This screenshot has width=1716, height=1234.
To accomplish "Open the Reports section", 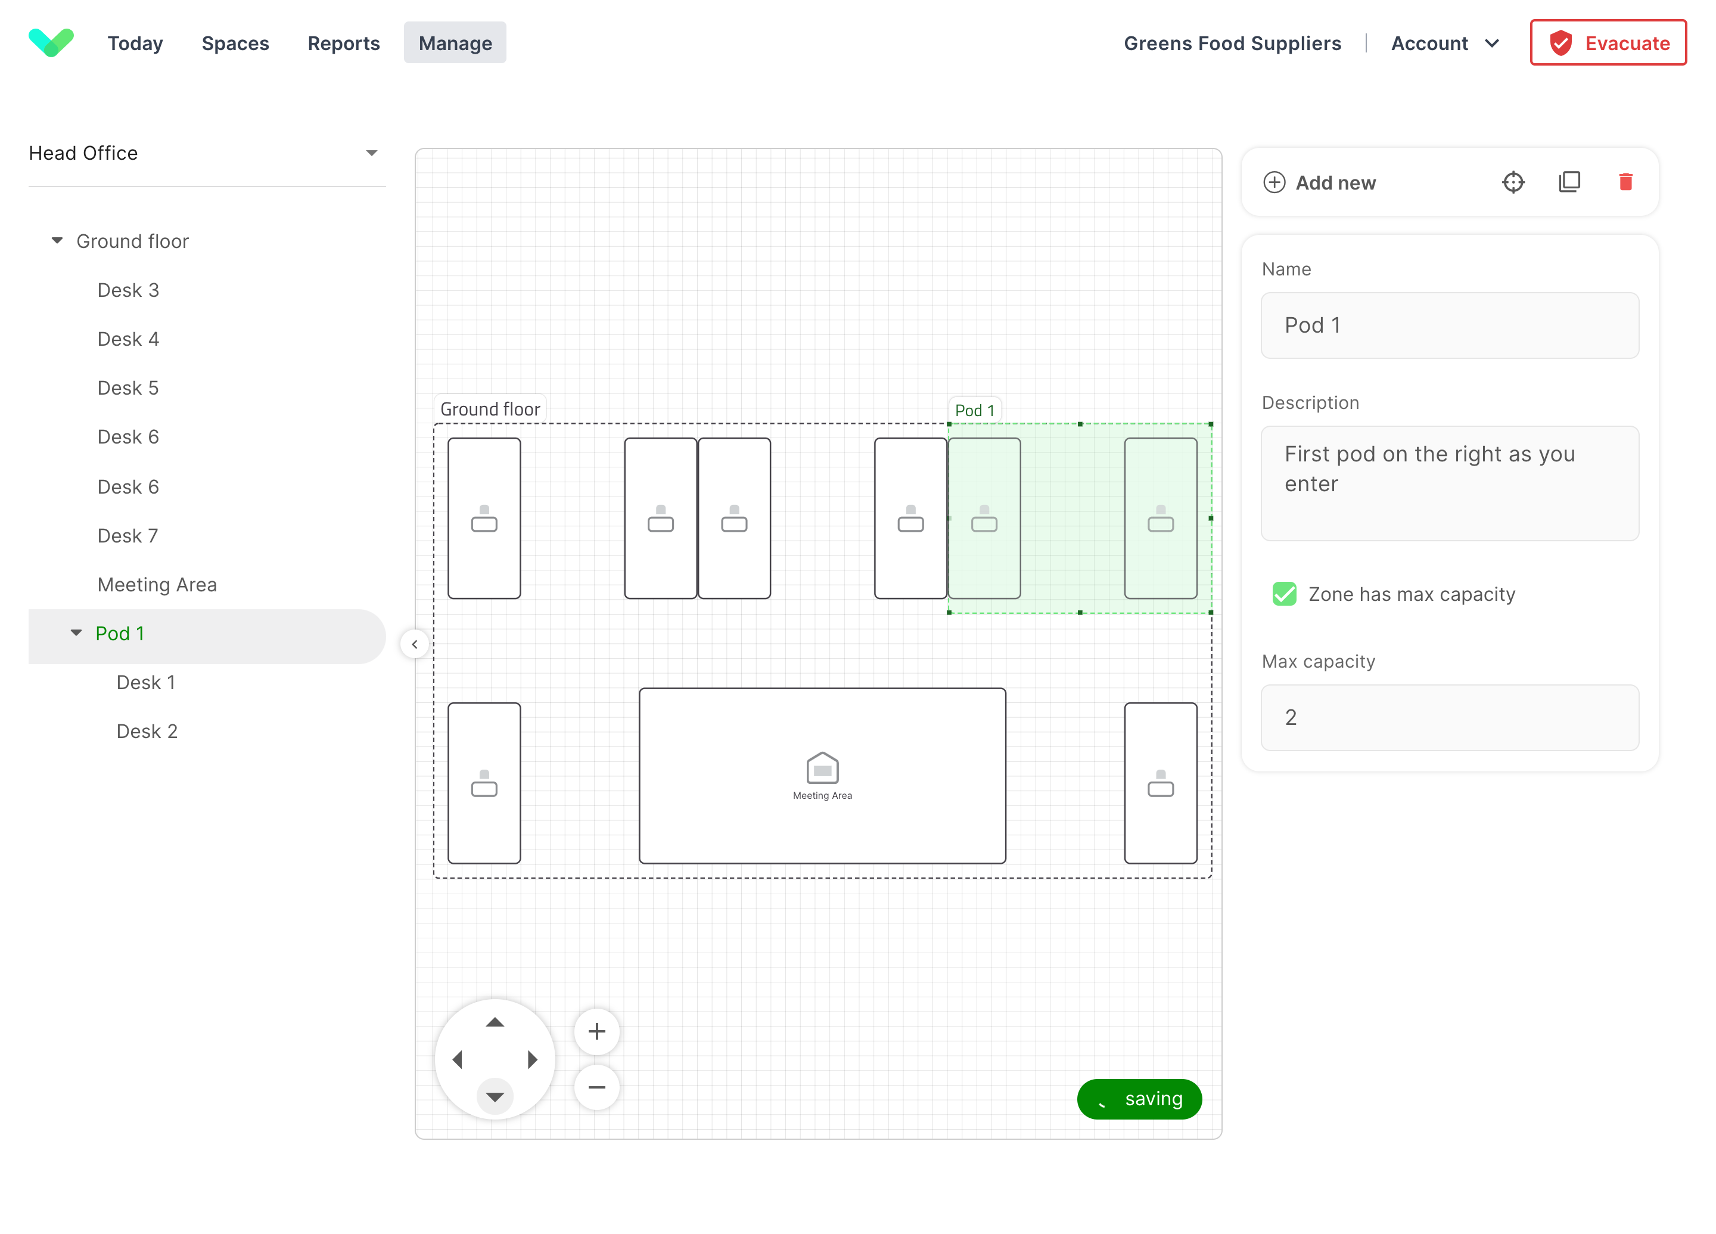I will pos(344,43).
